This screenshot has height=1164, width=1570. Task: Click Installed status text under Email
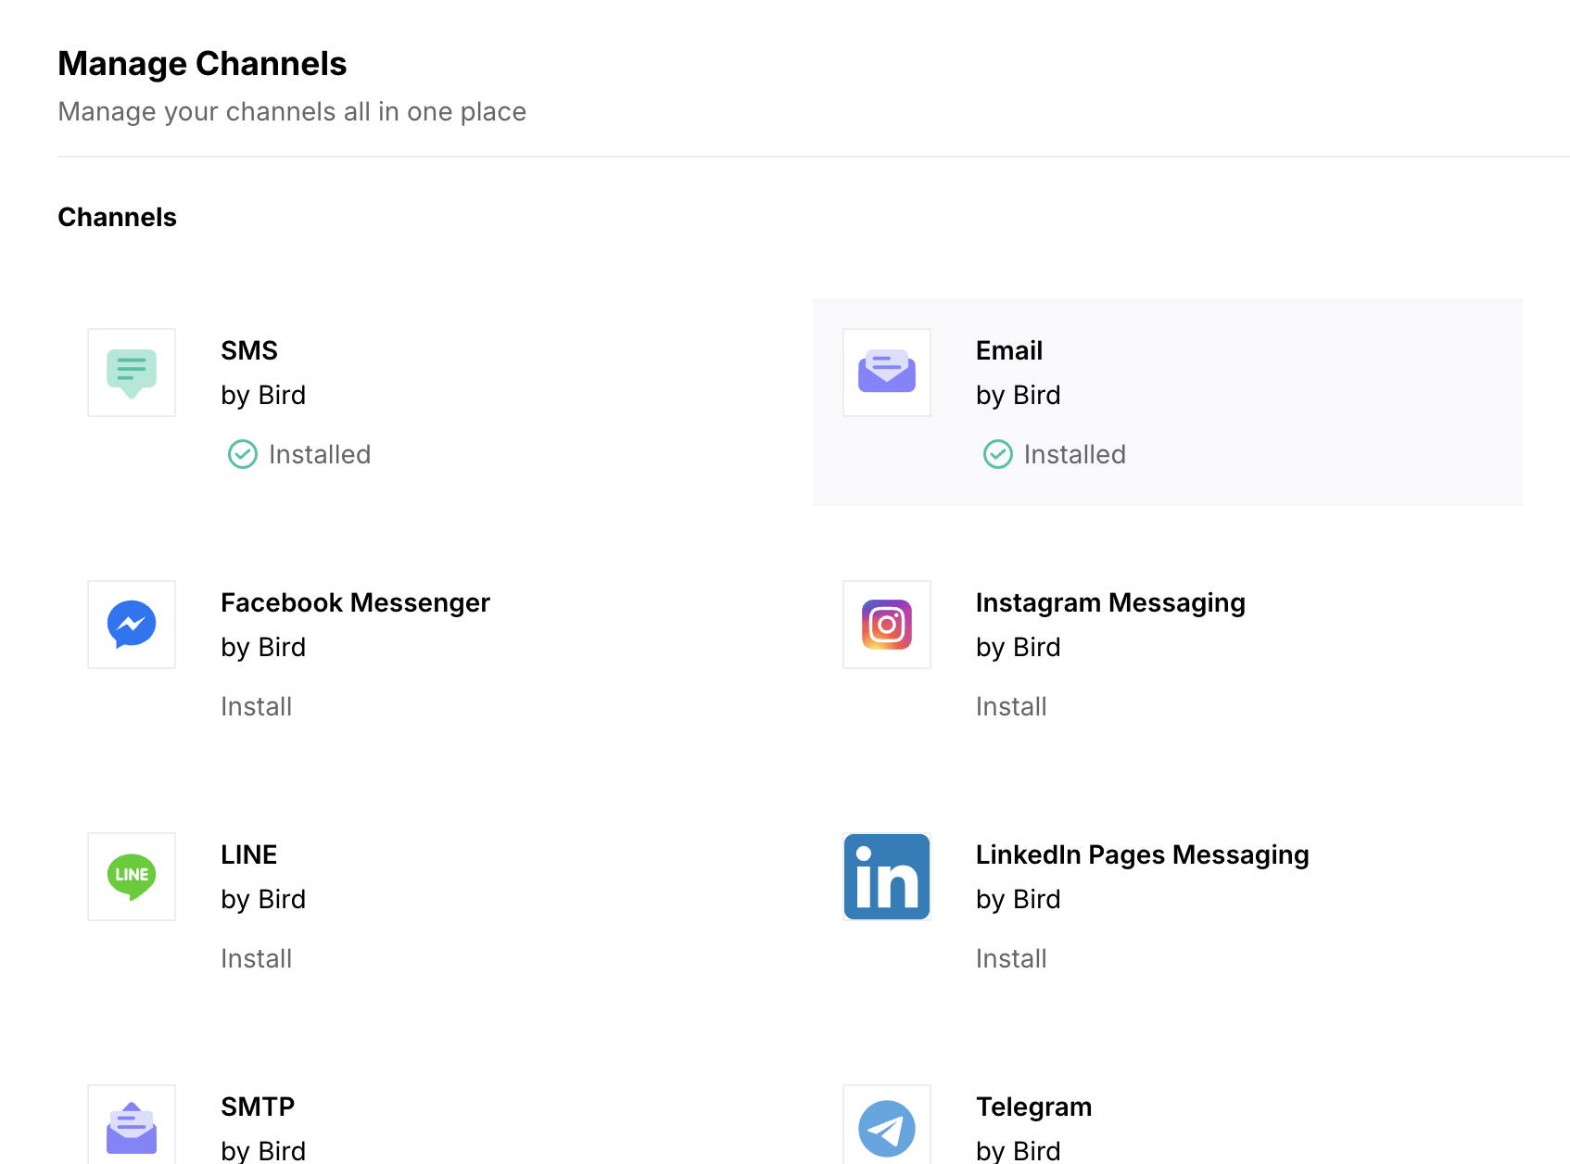pos(1075,454)
